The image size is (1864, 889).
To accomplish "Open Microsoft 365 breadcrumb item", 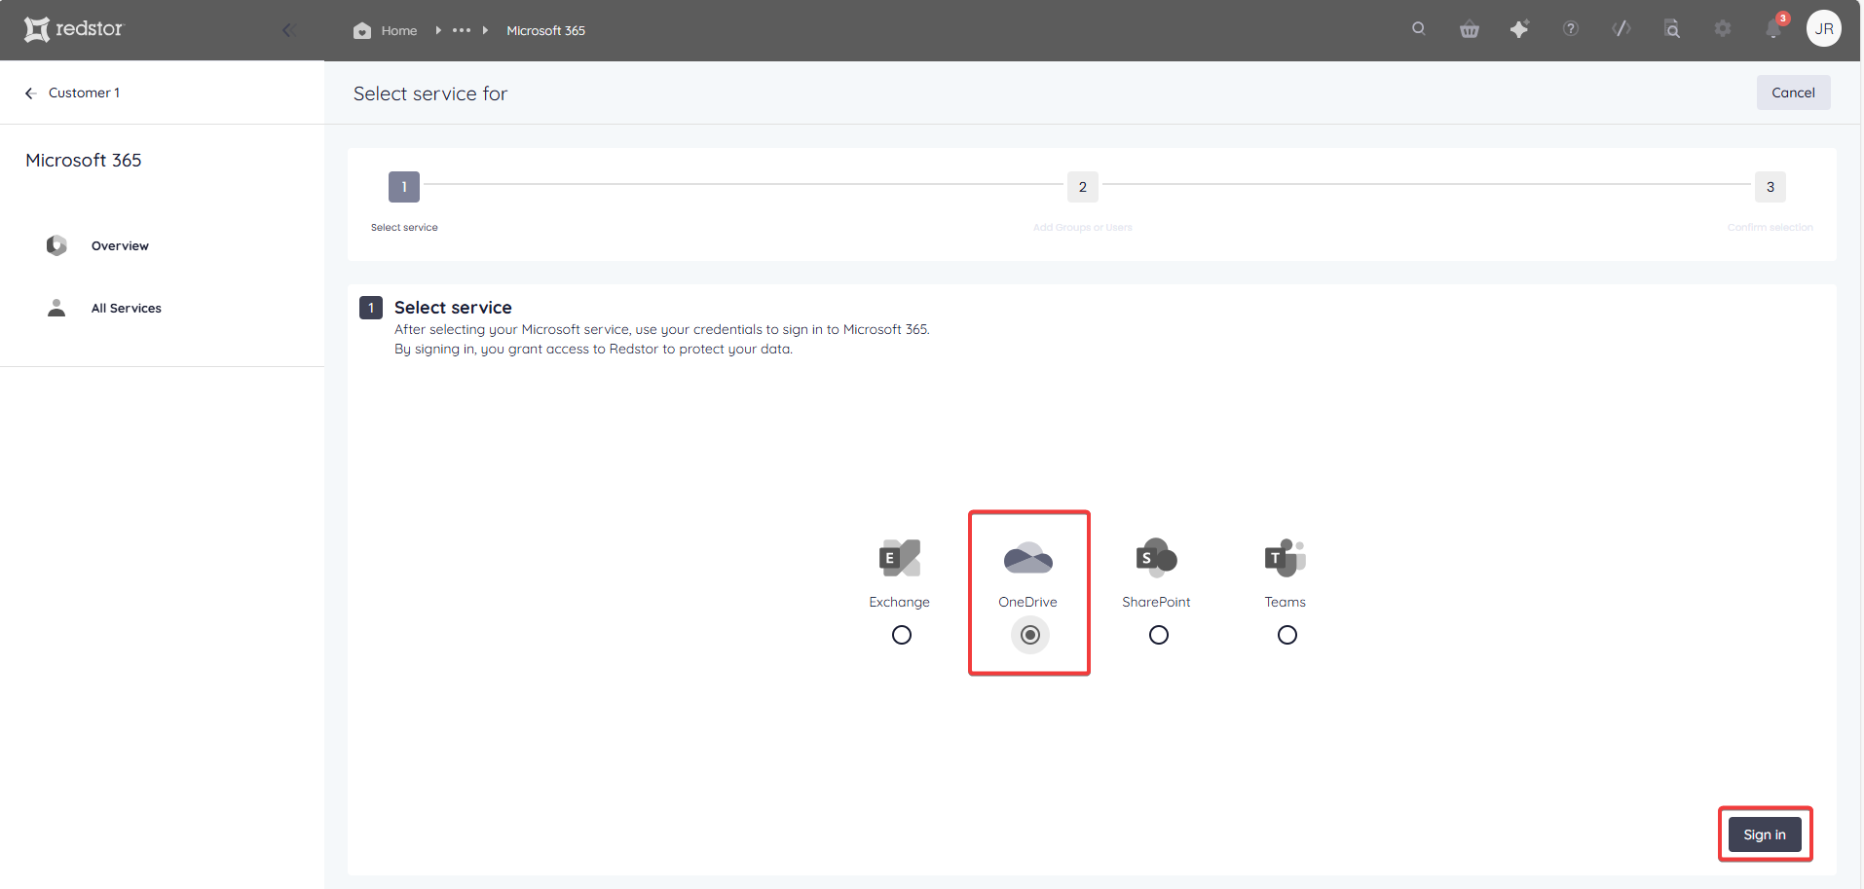I will 545,30.
